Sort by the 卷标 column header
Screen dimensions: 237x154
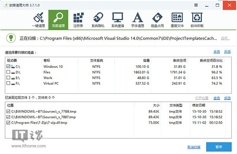pyautogui.click(x=47, y=60)
